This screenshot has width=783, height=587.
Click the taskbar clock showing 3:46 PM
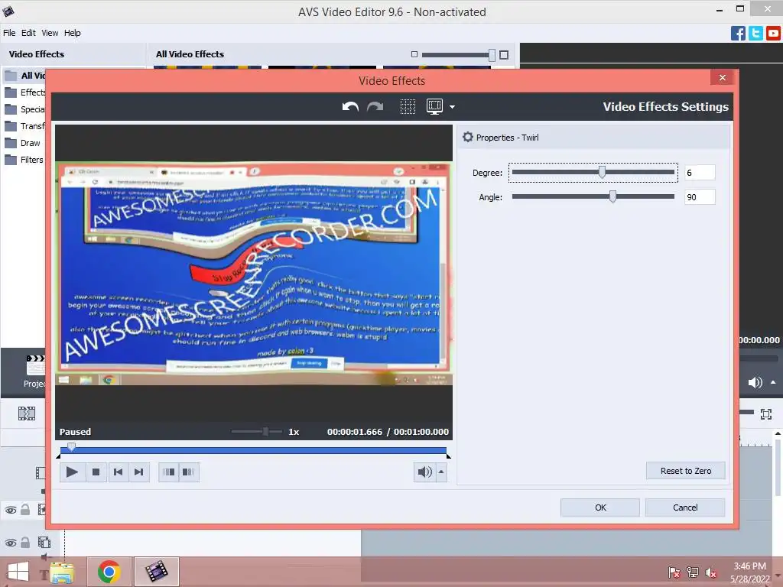pyautogui.click(x=749, y=572)
